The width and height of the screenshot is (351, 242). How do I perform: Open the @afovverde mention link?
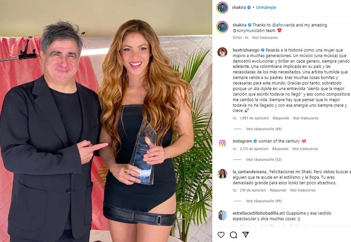click(283, 25)
